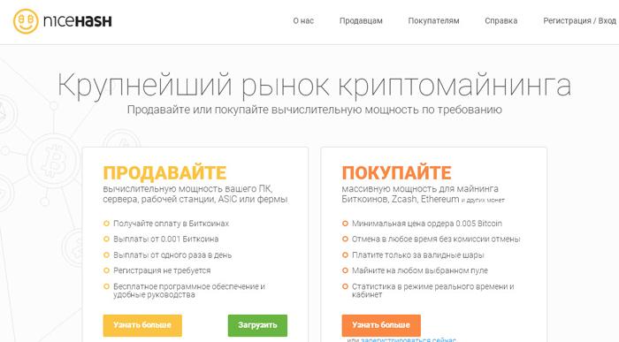This screenshot has width=619, height=342.
Task: Click Статистика в режиме реального времени item
Action: point(433,291)
